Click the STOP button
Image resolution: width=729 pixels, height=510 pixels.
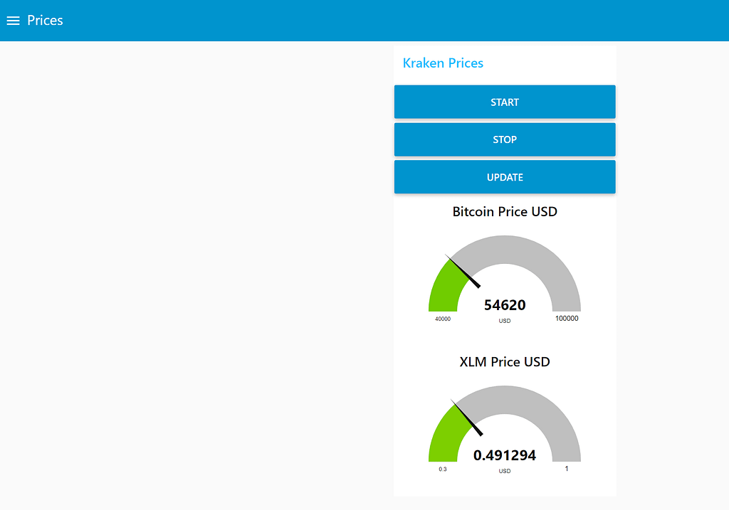click(x=505, y=139)
